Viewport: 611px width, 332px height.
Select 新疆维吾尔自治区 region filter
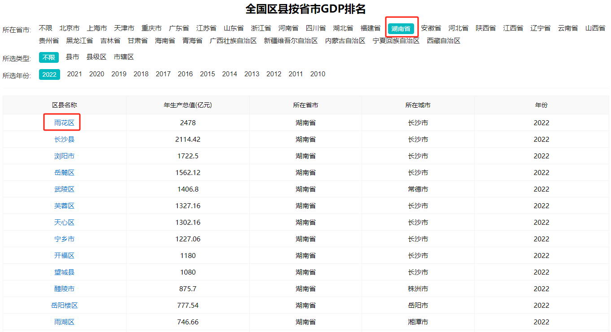pos(291,41)
